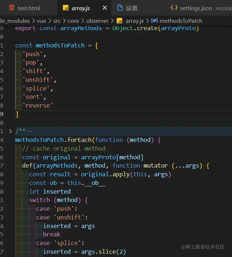This screenshot has width=232, height=257.
Task: Click the chevron between vue and src
Action: tap(50, 21)
